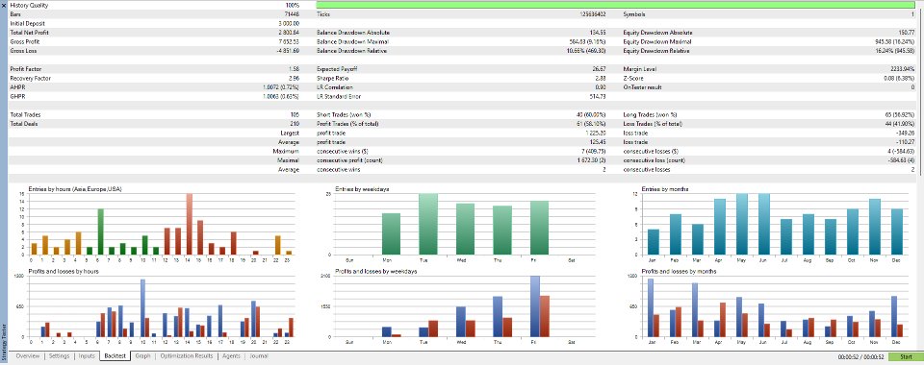Click the GHPR label
924x365 pixels.
click(x=17, y=96)
